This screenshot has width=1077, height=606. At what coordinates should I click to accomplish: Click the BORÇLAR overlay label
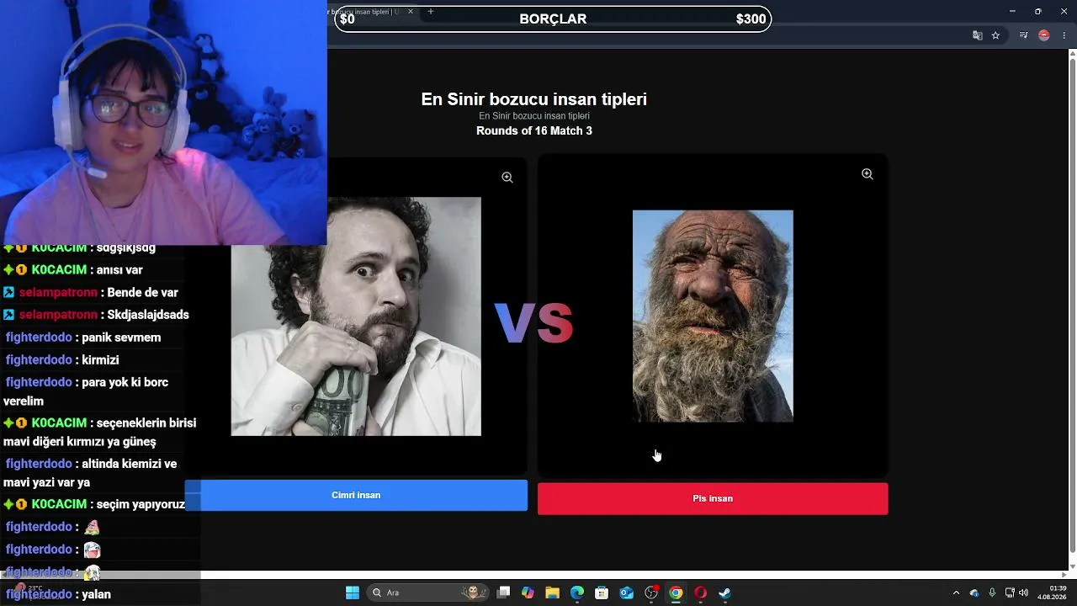(553, 19)
